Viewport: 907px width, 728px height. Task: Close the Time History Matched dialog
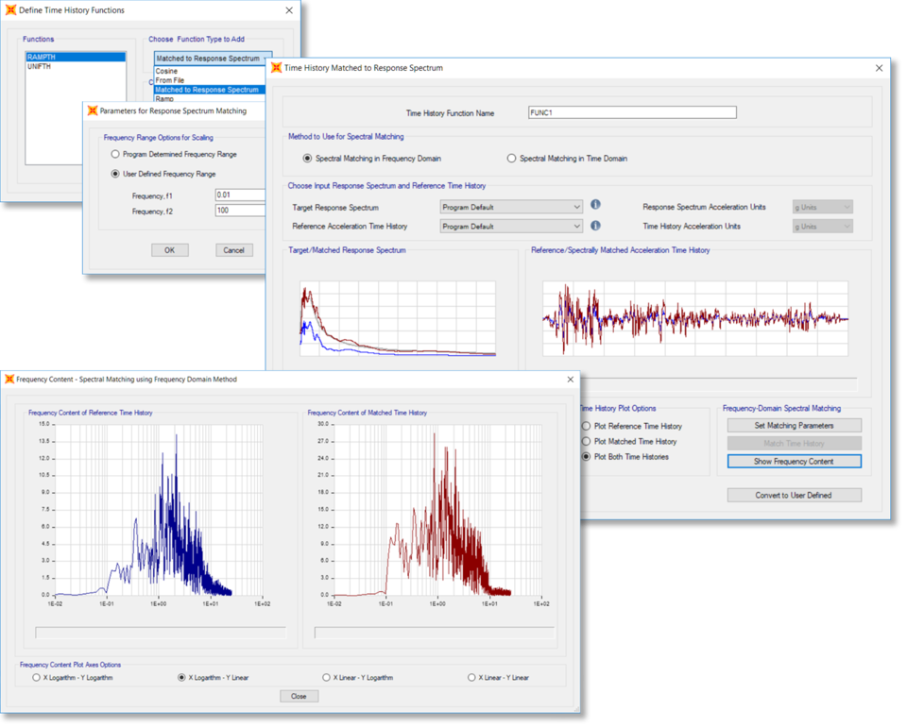point(879,68)
